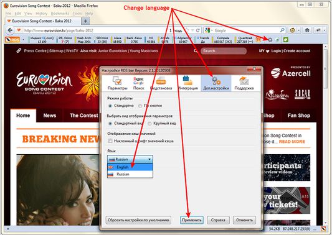This screenshot has height=235, width=332.
Task: Select the News navigation tab
Action: [x=50, y=116]
